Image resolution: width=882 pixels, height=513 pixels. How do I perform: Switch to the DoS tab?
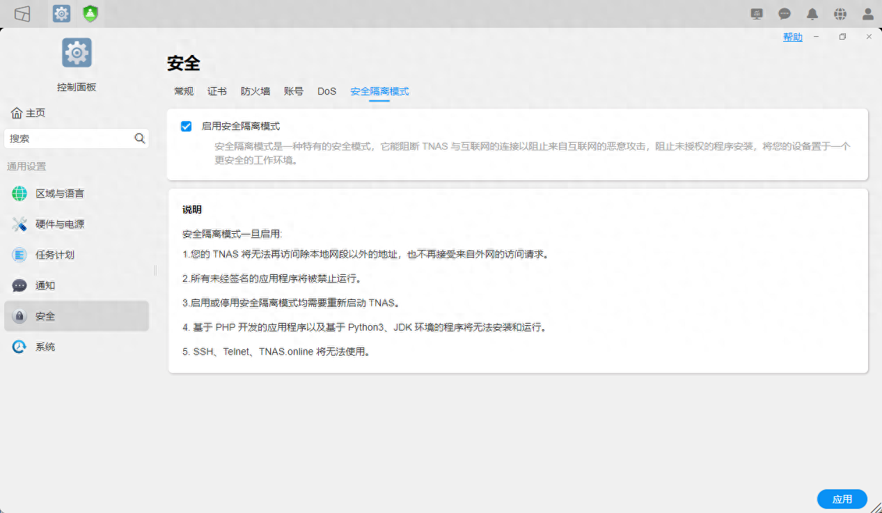(326, 90)
